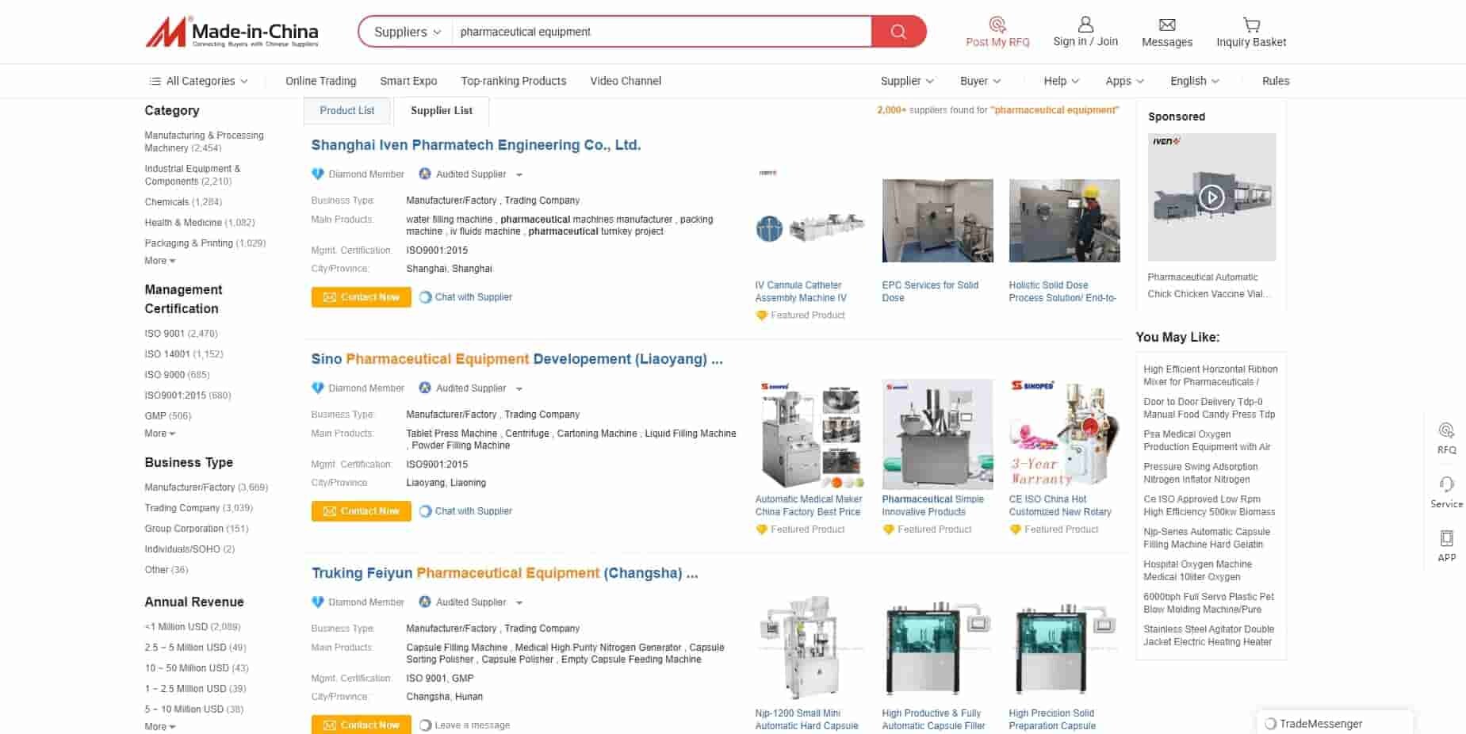This screenshot has height=734, width=1466.
Task: Switch to the Product List tab
Action: [x=347, y=111]
